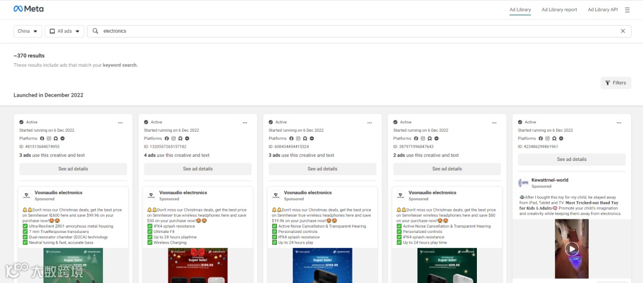643x283 pixels.
Task: Click Instagram platform icon on ad 387971996847643
Action: [423, 139]
